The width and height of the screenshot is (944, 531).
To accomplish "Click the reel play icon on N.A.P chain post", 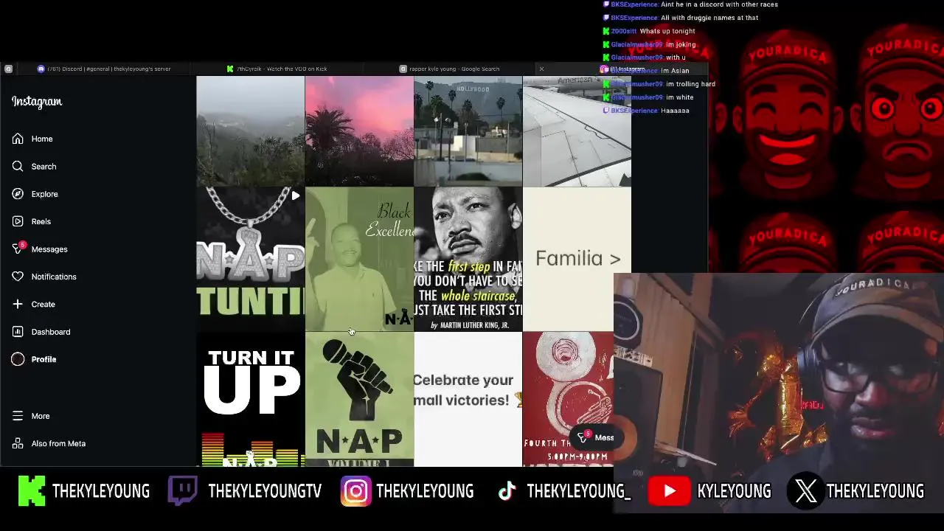I will click(x=295, y=195).
